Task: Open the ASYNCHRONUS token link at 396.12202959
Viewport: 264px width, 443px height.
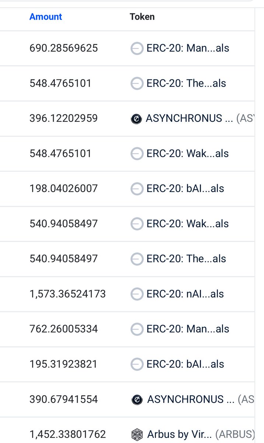Action: click(x=189, y=118)
